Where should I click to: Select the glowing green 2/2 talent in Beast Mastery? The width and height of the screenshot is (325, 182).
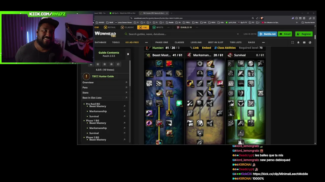pyautogui.click(x=179, y=103)
